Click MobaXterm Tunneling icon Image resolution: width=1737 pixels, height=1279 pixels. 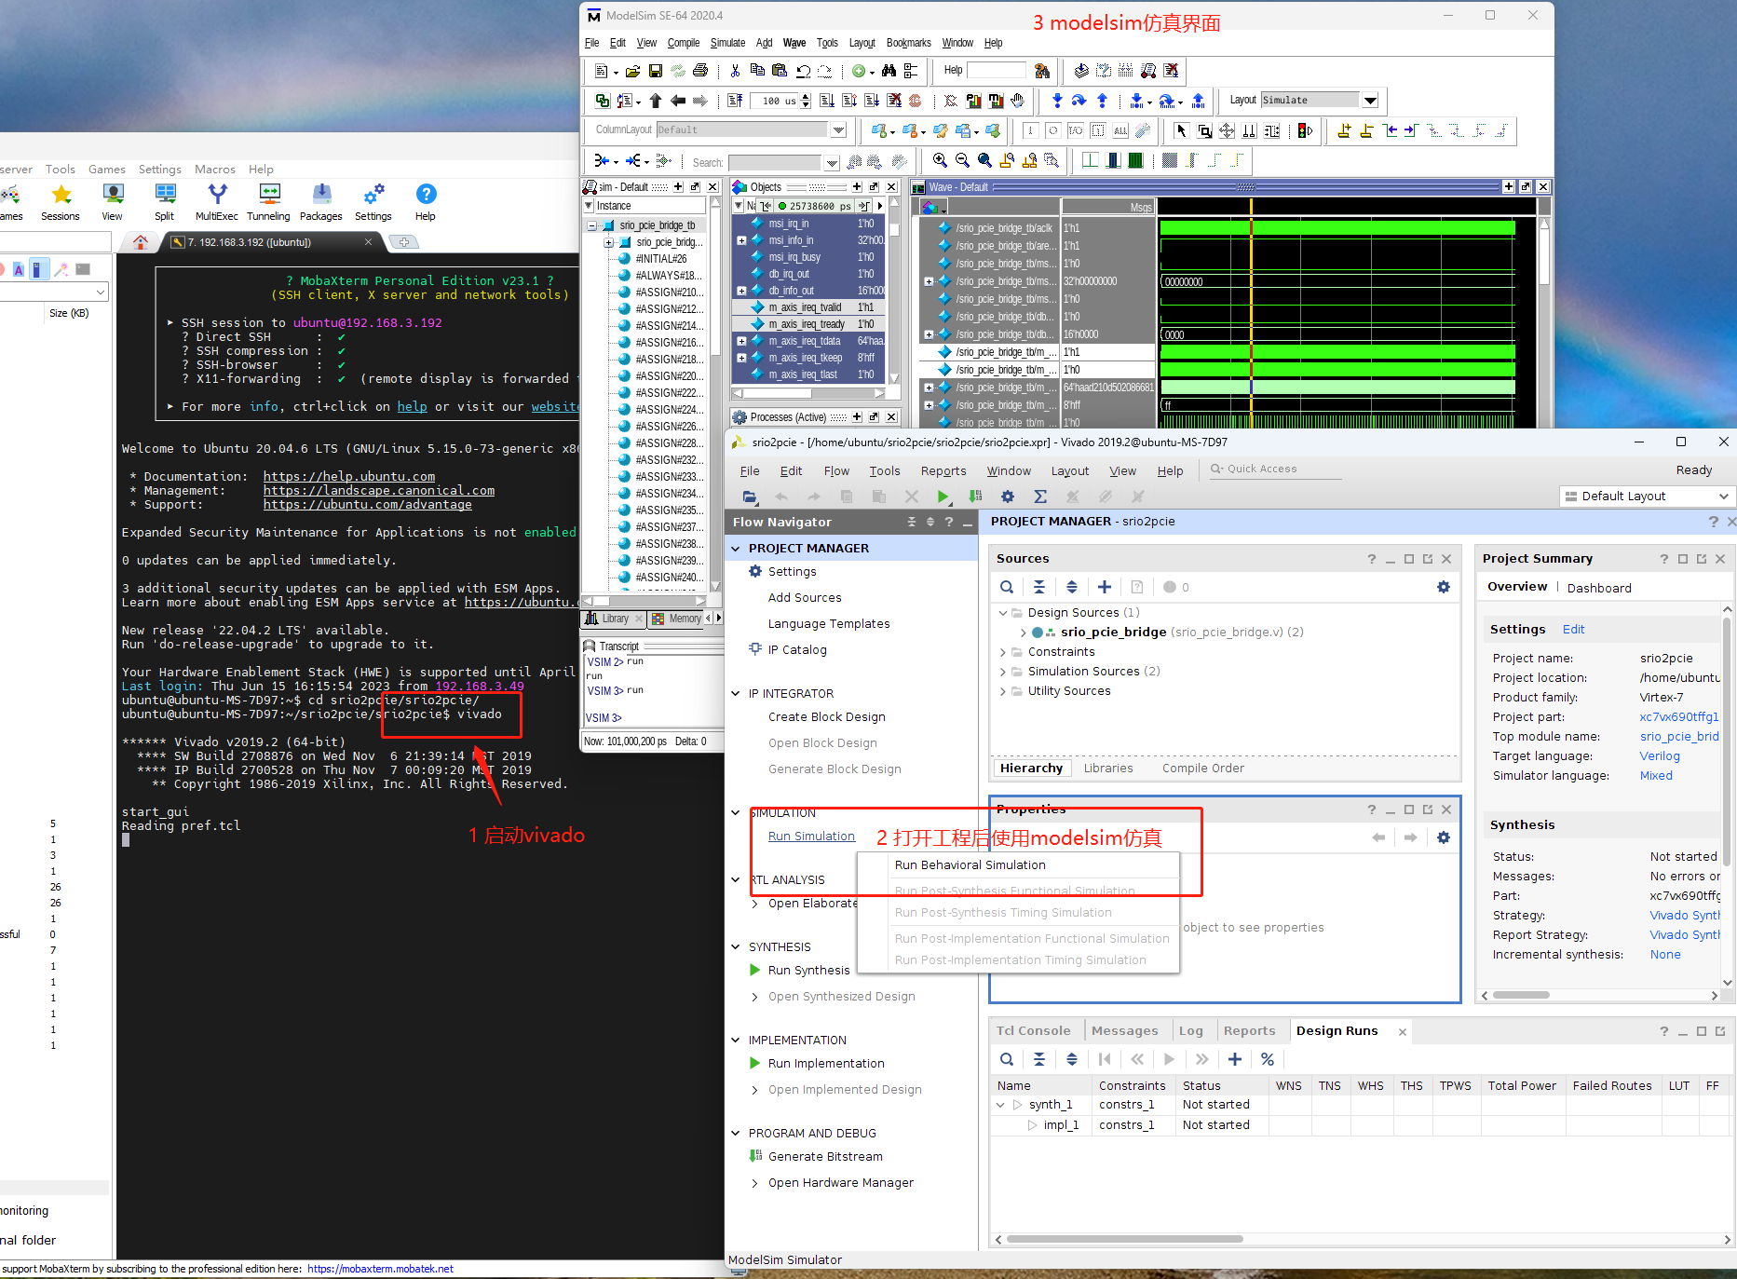tap(269, 194)
